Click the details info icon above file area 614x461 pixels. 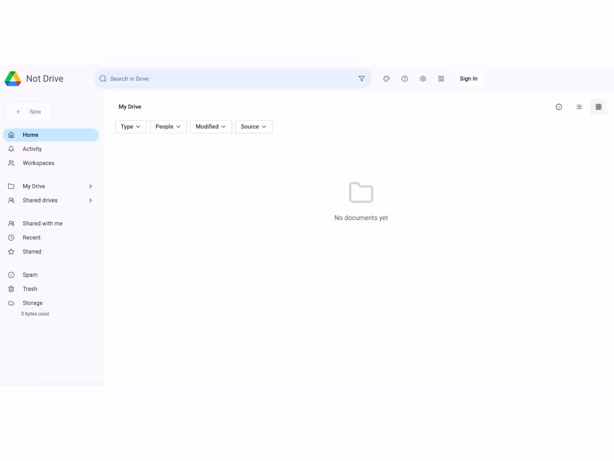pyautogui.click(x=559, y=107)
